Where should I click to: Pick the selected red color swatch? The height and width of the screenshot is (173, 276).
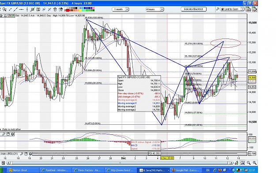(67, 10)
